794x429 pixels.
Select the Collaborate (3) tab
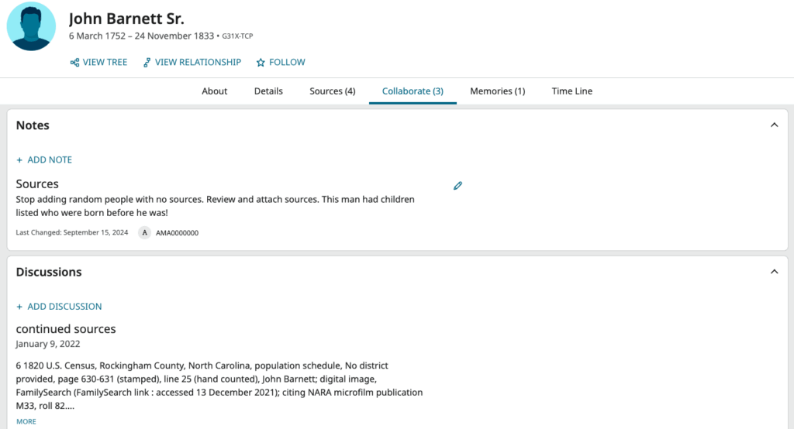413,91
